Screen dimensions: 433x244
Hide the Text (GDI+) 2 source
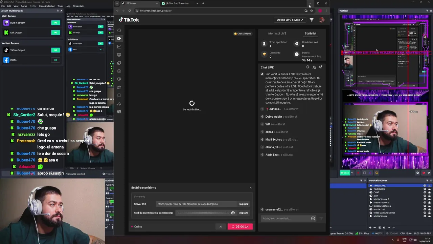425,186
